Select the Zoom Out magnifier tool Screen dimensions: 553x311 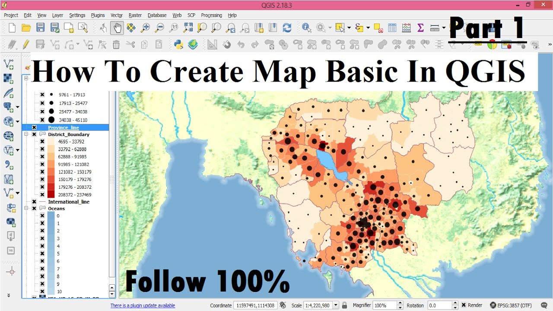pyautogui.click(x=160, y=28)
